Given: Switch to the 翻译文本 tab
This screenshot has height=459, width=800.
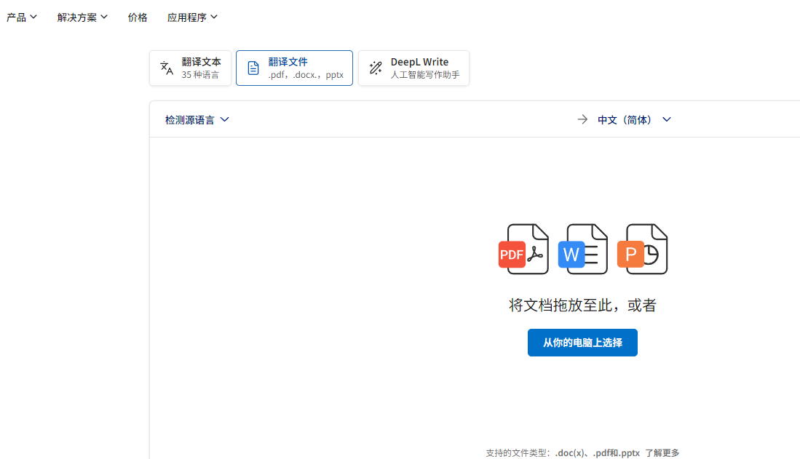Looking at the screenshot, I should (x=190, y=67).
